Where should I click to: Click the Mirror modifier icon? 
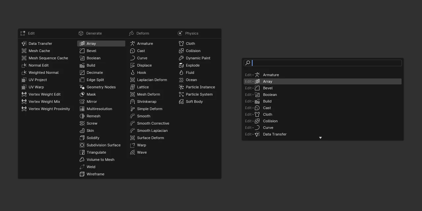[82, 102]
